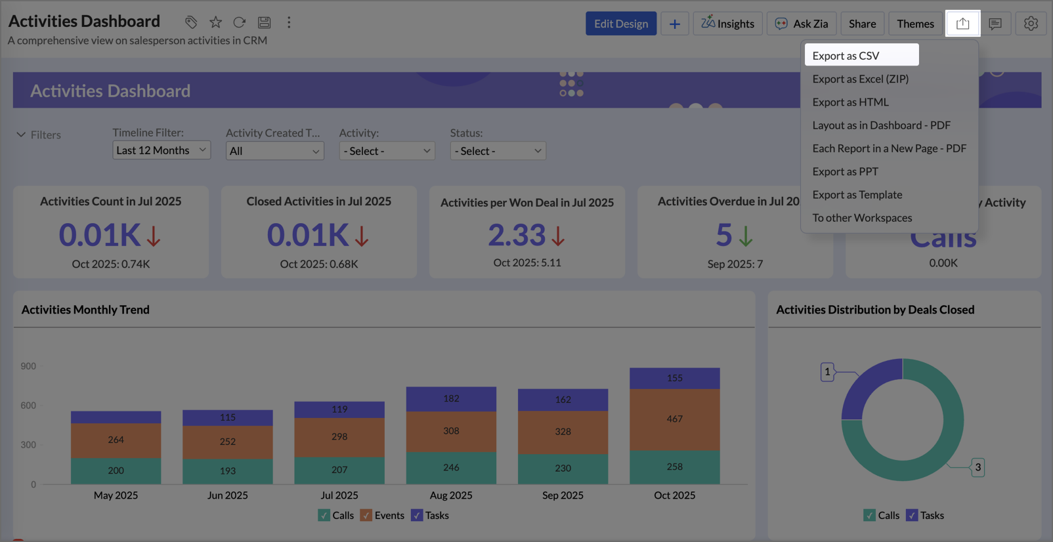
Task: Click the save disk icon
Action: 264,22
